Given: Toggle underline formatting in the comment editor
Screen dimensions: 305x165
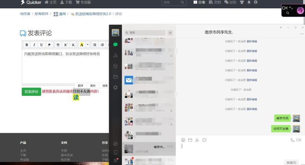Looking at the screenshot, I should pyautogui.click(x=42, y=45).
